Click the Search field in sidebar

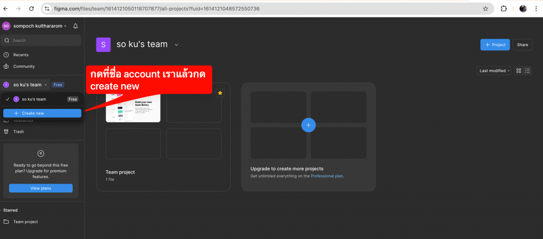42,40
